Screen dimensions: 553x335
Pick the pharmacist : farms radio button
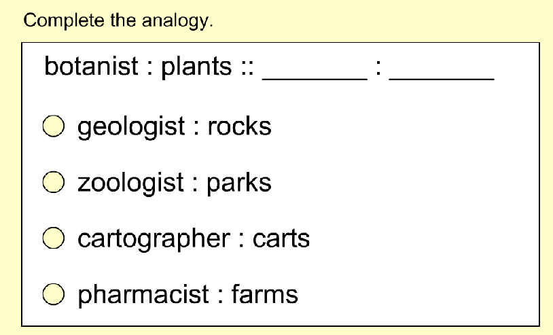point(54,294)
